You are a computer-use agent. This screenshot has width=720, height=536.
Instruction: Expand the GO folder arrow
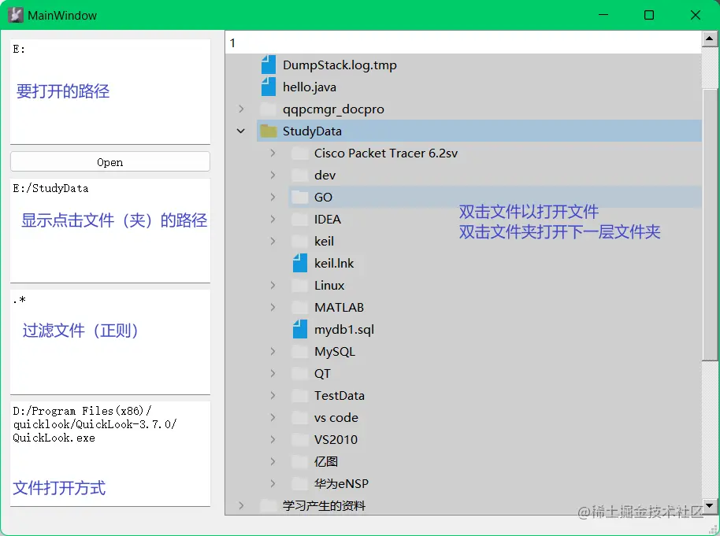(x=273, y=198)
